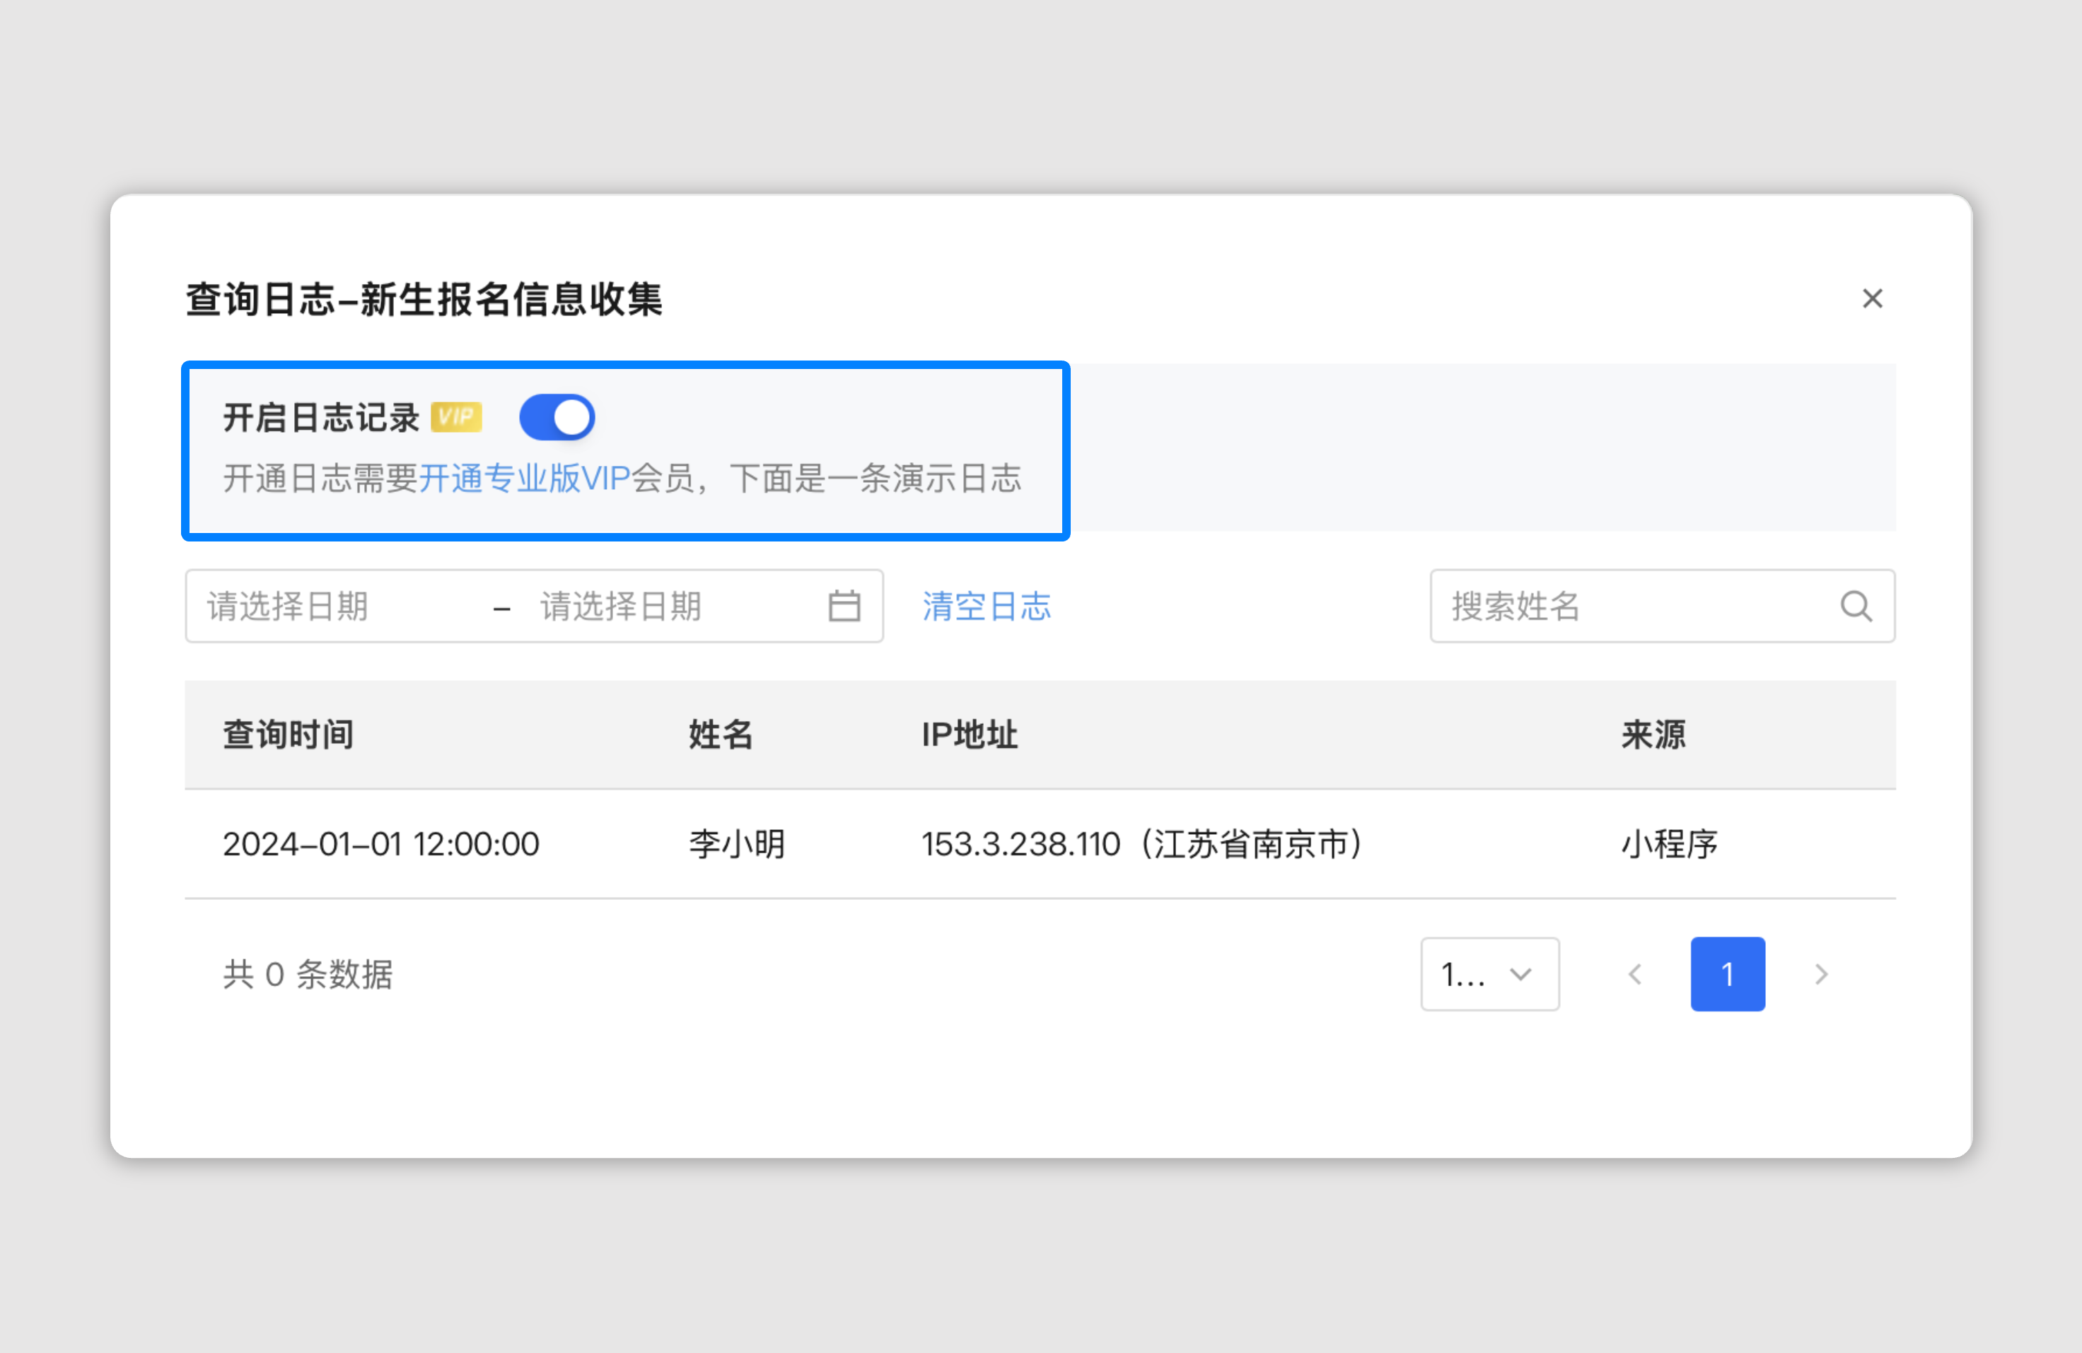Open calendar via date picker icon

844,606
